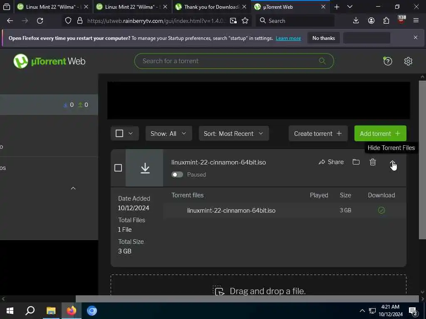Screen dimensions: 426x319
Task: Go back to the previous page
Action: (x=10, y=21)
